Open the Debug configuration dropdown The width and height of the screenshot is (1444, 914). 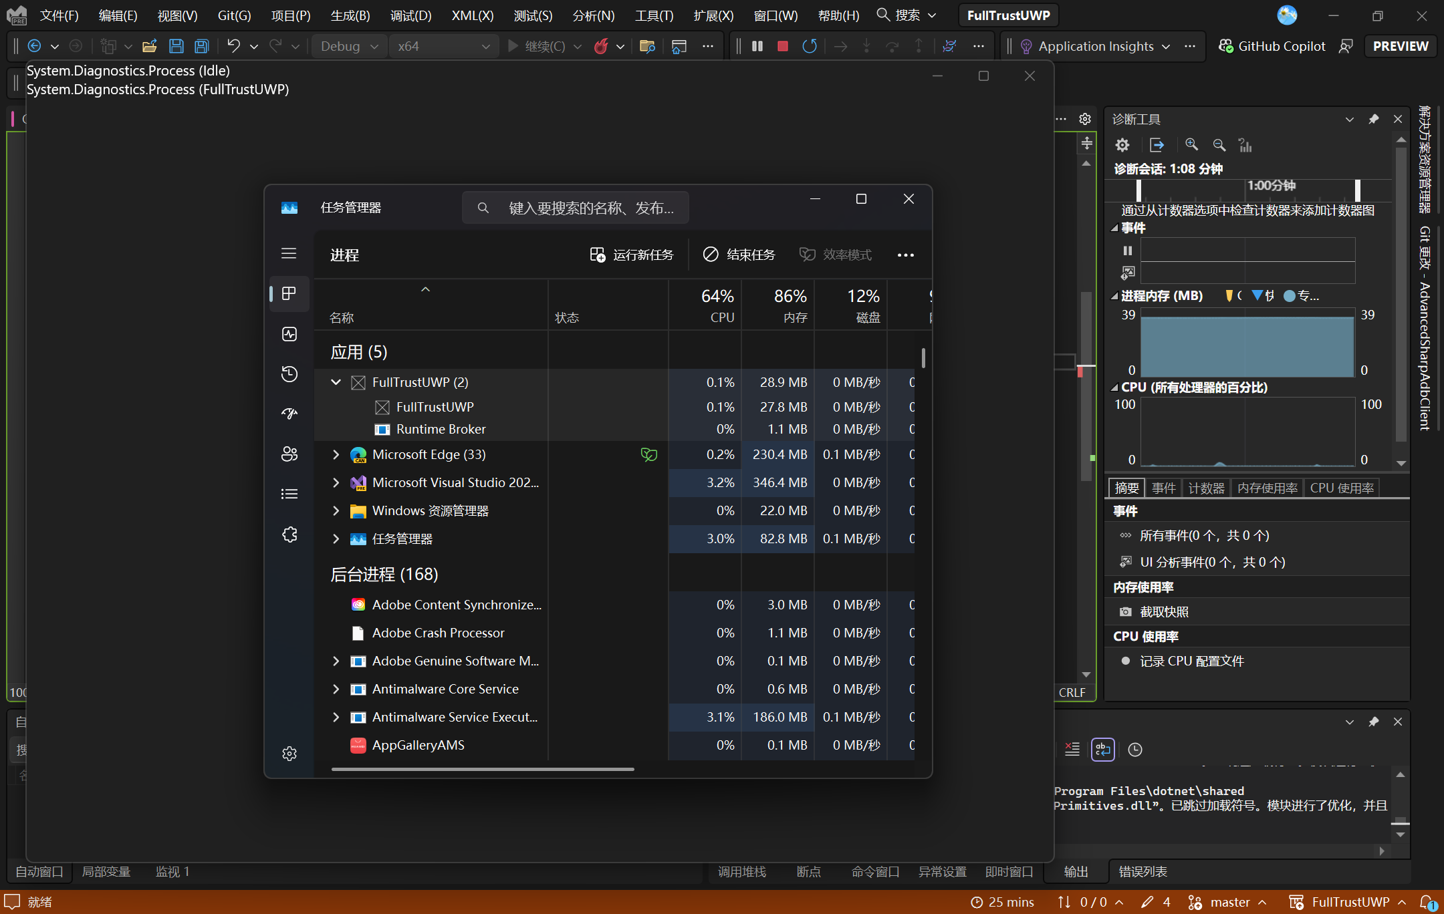(349, 46)
